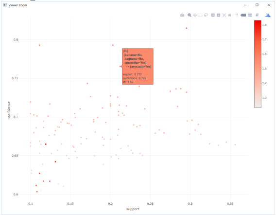Click the Viewer Zoom window icon
Viewport: 276px width, 215px height.
5,5
